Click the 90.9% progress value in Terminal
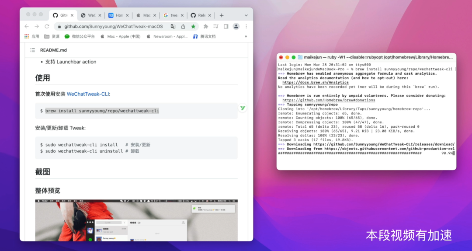472x251 pixels. [x=447, y=153]
